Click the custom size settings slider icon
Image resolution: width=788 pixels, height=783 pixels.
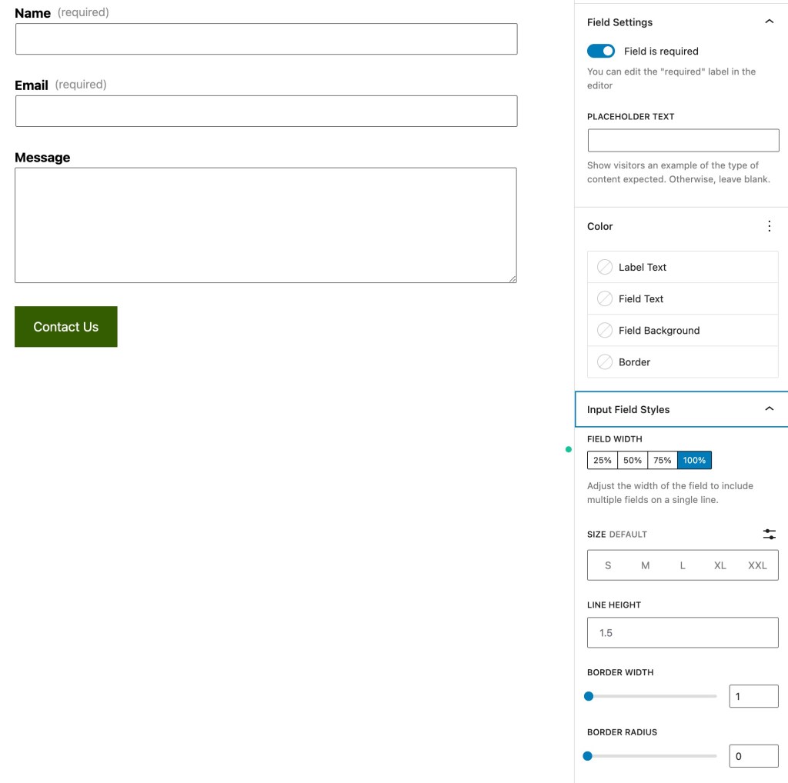pos(769,534)
